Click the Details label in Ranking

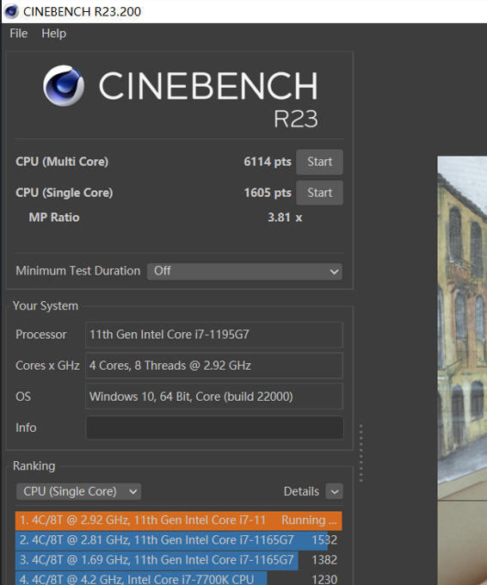tap(301, 492)
